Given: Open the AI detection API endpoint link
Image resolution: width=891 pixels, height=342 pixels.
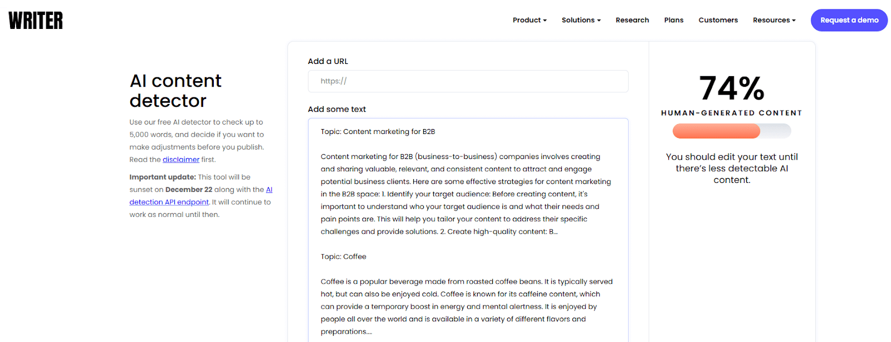Looking at the screenshot, I should point(169,202).
